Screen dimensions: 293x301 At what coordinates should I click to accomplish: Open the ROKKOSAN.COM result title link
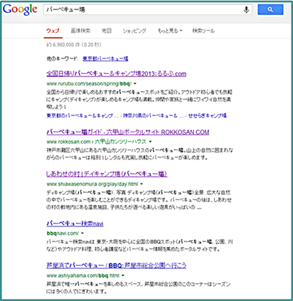click(x=128, y=132)
